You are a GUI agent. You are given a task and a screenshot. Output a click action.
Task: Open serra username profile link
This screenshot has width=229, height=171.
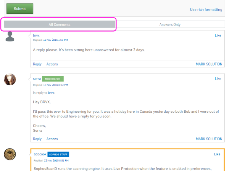click(x=37, y=79)
